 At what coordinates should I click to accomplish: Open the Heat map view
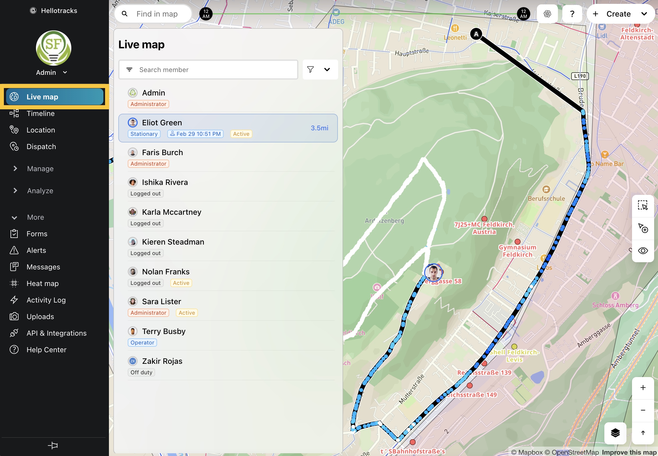click(42, 283)
